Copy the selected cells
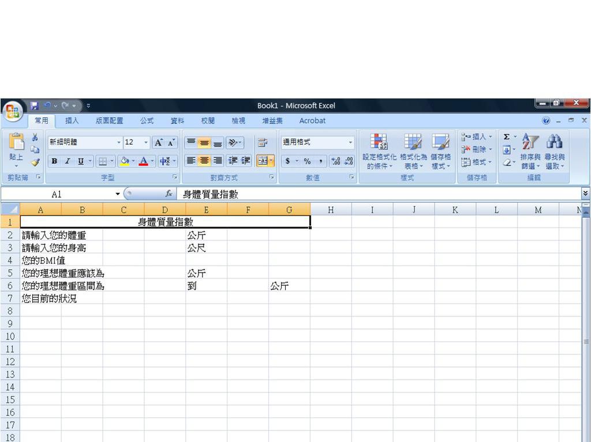Image resolution: width=591 pixels, height=442 pixels. (x=35, y=149)
